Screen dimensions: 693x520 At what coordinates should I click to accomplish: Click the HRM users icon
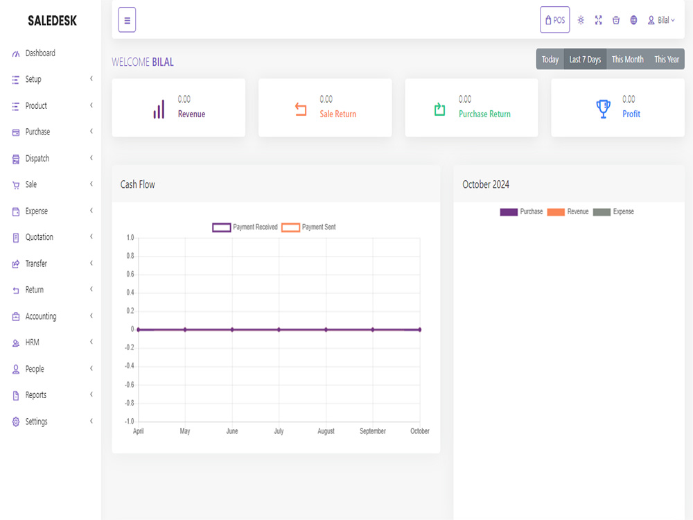pyautogui.click(x=16, y=343)
